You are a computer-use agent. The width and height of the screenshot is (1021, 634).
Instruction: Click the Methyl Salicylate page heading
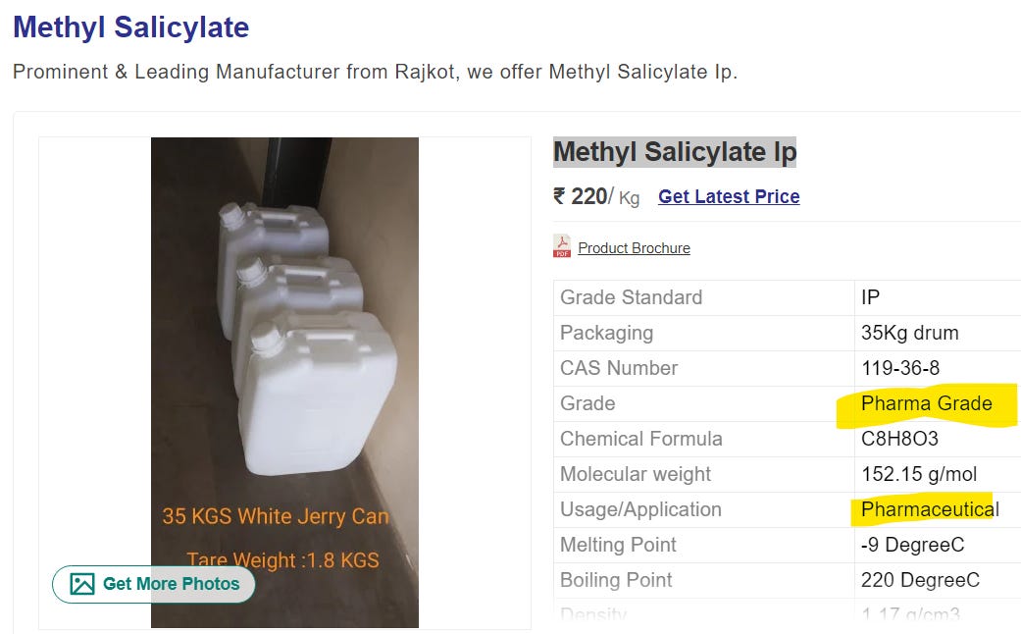(x=130, y=27)
